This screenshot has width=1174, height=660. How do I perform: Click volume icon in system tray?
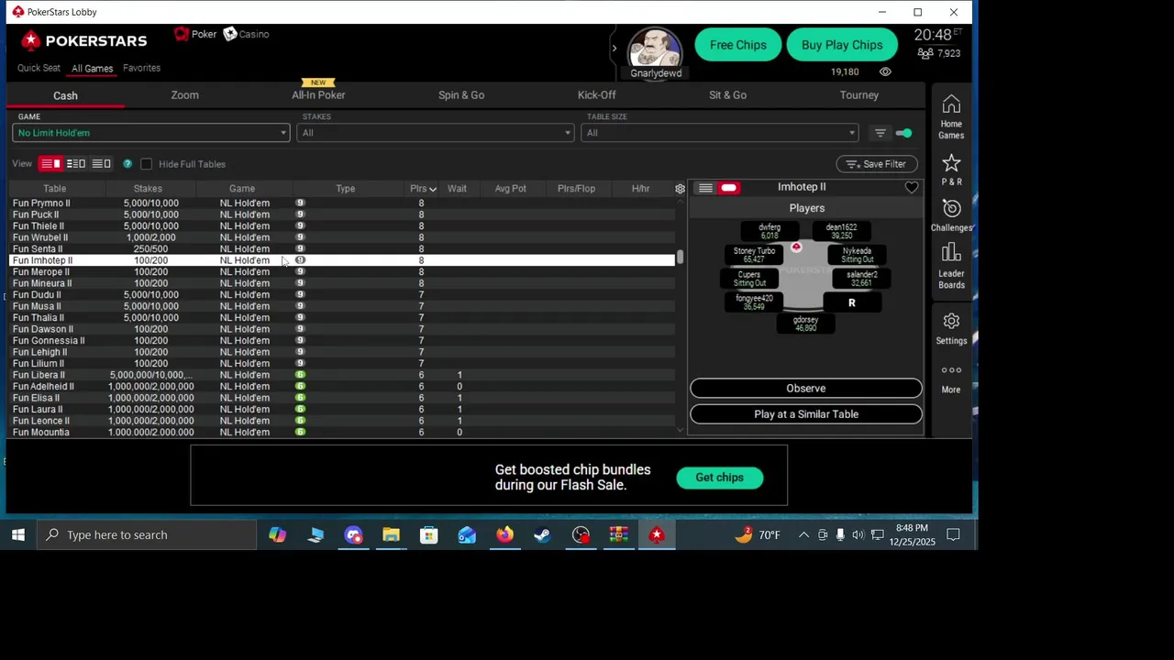point(858,534)
